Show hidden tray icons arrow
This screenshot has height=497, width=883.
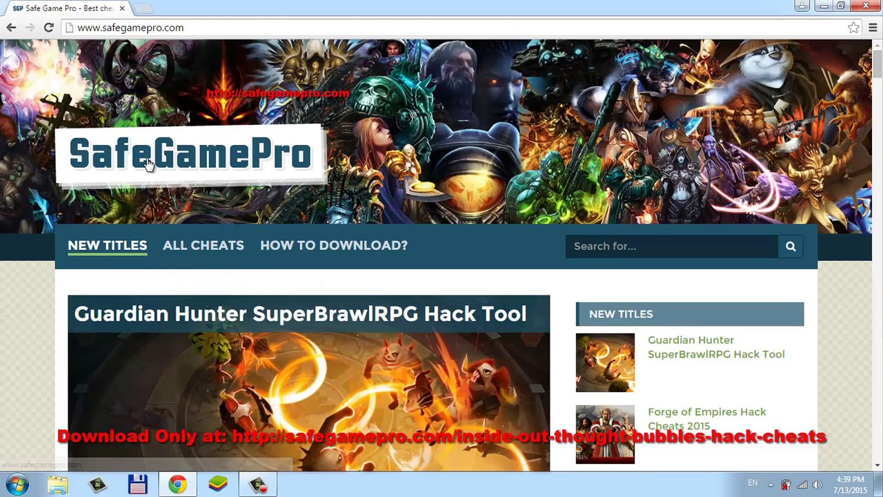click(x=771, y=484)
